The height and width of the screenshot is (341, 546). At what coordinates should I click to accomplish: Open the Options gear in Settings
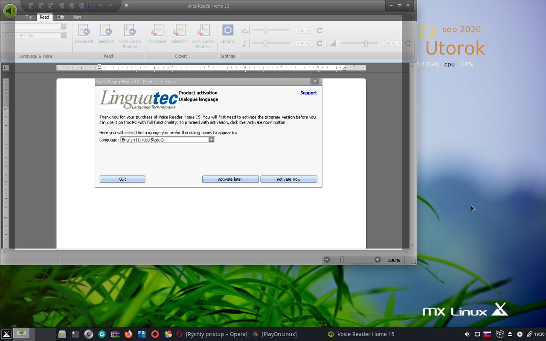[x=228, y=30]
